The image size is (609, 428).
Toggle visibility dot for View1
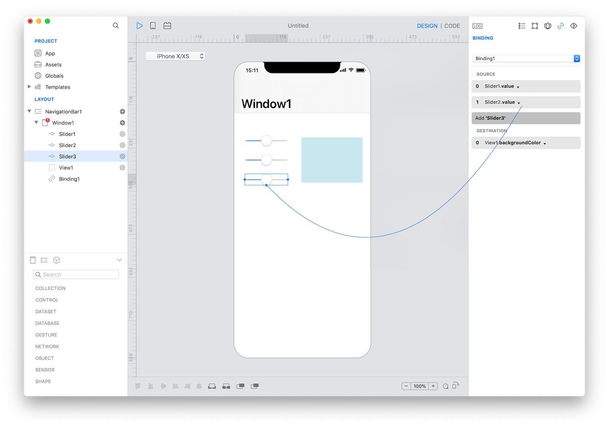tap(123, 168)
